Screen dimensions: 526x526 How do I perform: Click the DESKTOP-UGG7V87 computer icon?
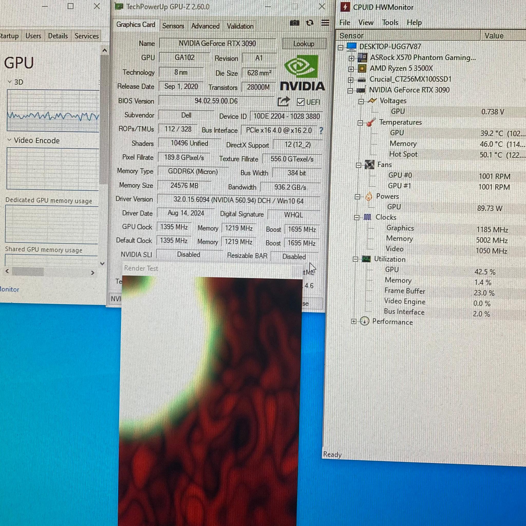352,47
